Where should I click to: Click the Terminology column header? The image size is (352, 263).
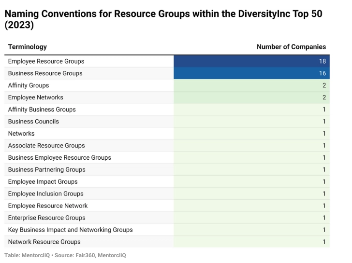tap(28, 47)
